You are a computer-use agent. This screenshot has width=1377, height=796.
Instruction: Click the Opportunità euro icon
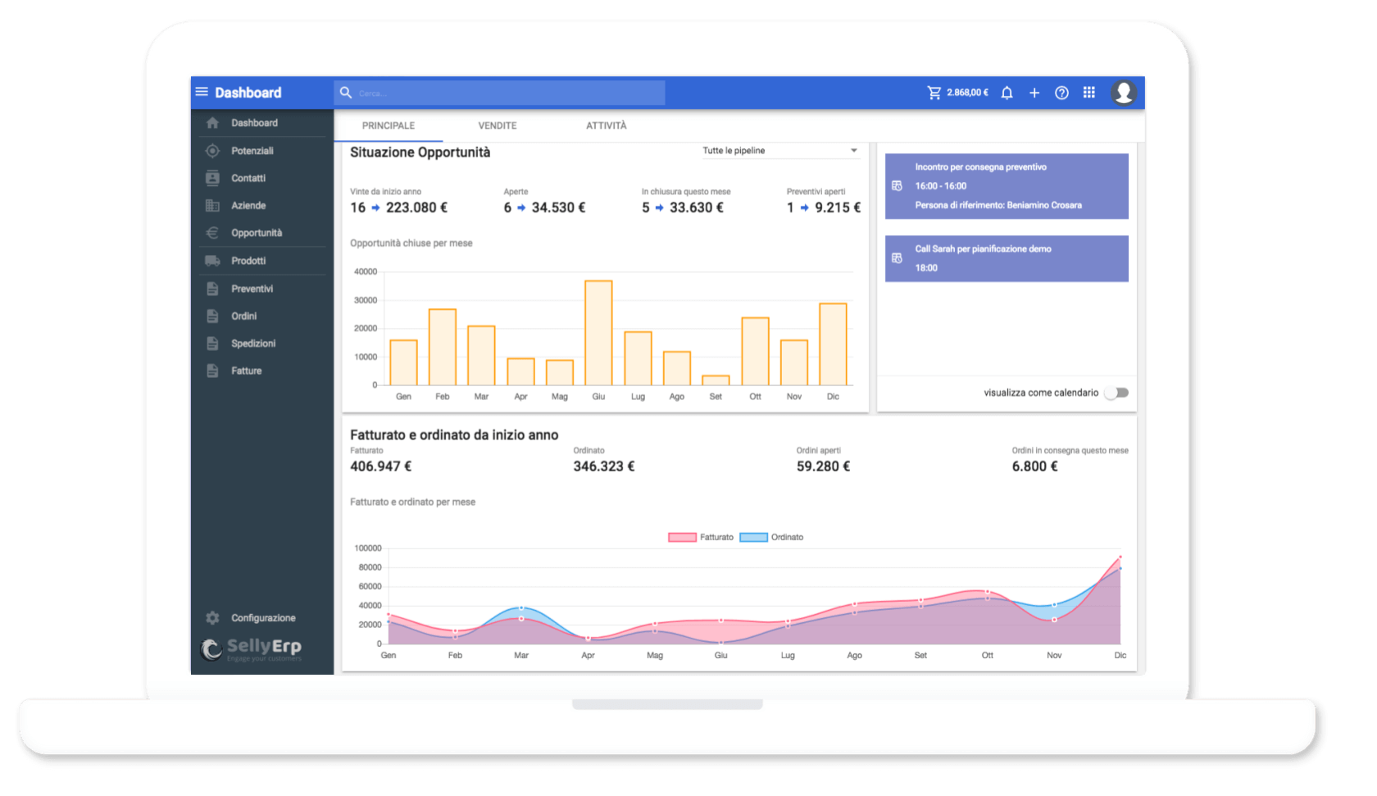point(212,233)
